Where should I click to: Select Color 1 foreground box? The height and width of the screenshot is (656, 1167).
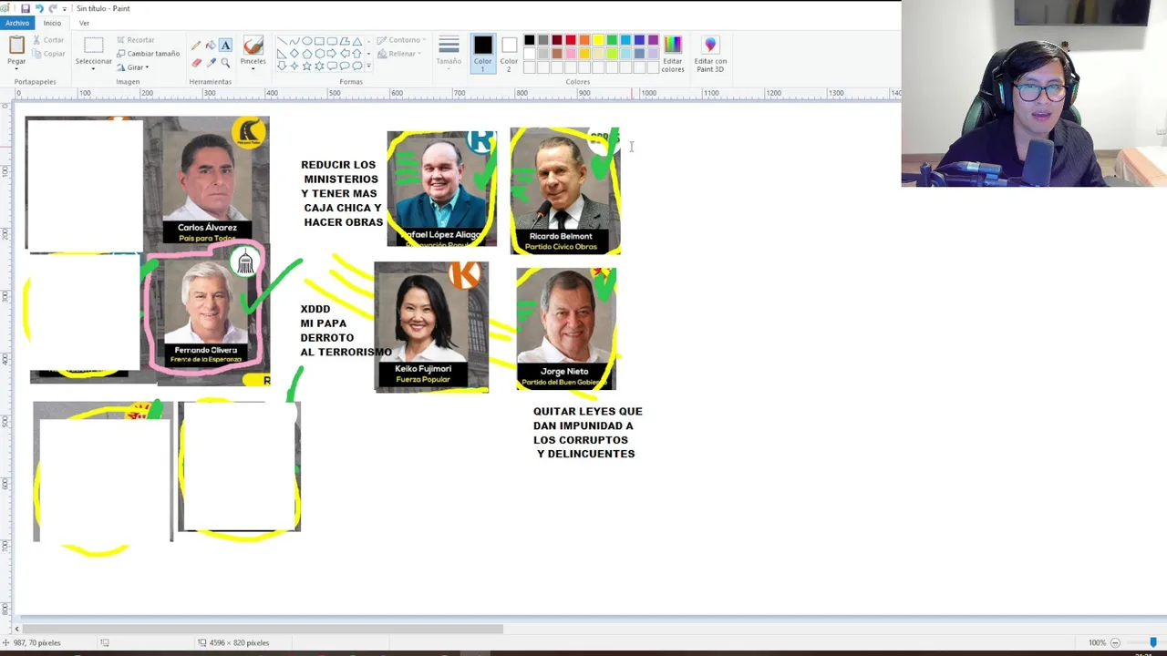[482, 55]
